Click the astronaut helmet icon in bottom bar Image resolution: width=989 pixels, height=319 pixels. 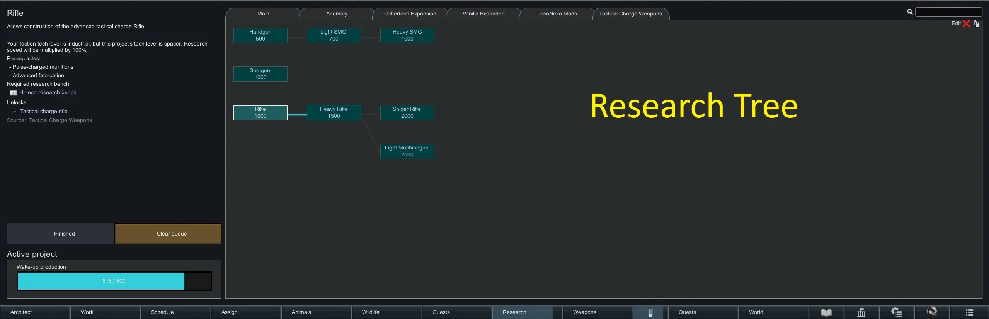click(x=931, y=312)
